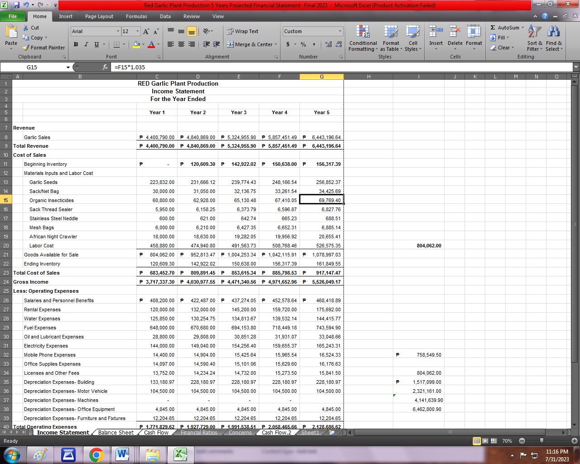The width and height of the screenshot is (580, 464).
Task: Switch to the Data ribbon tab
Action: click(x=165, y=16)
